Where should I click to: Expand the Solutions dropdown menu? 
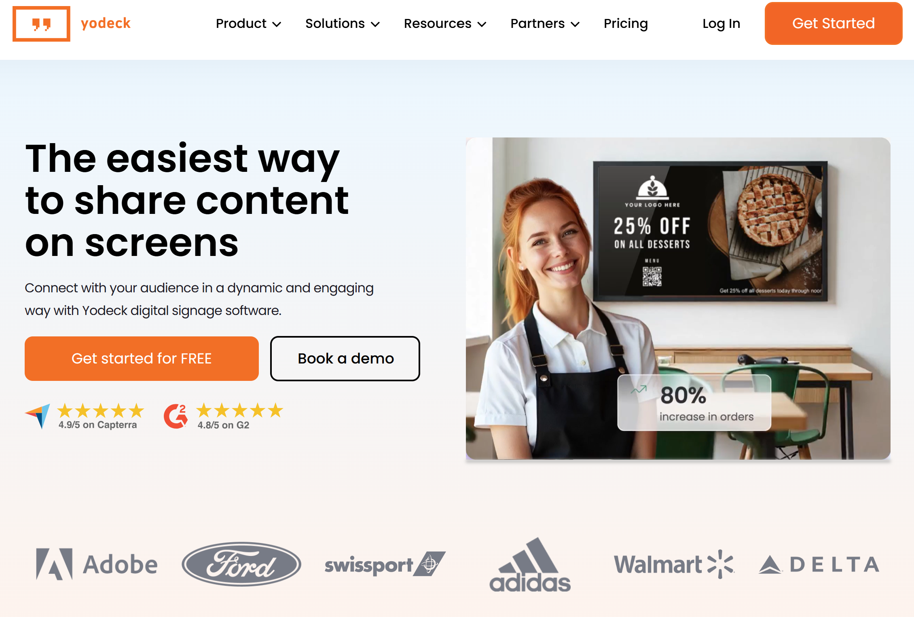[343, 24]
